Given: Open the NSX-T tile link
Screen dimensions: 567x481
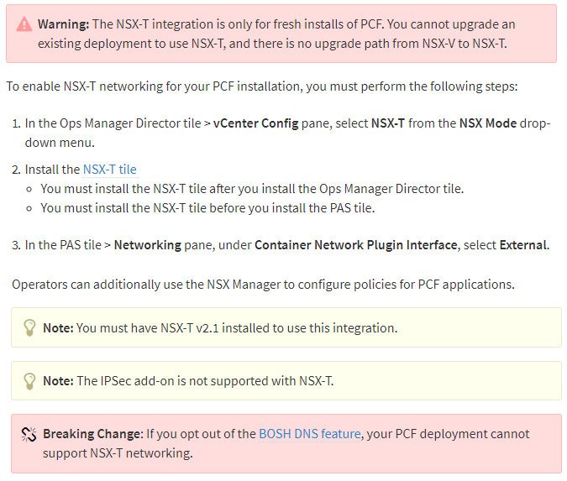Looking at the screenshot, I should click(110, 170).
